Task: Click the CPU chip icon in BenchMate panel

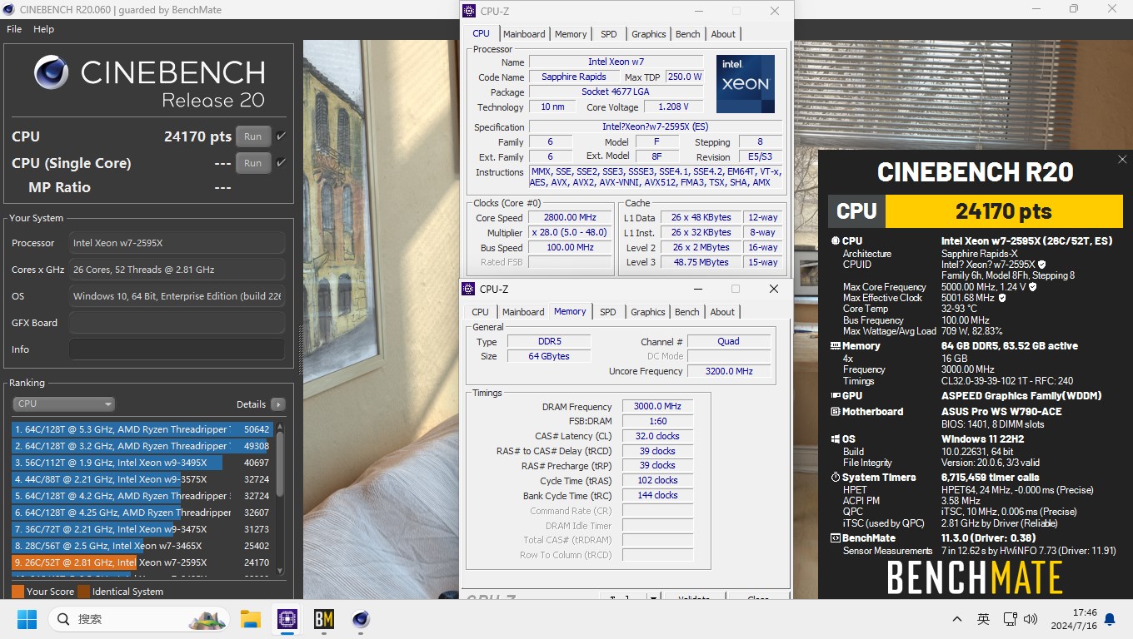Action: 836,241
